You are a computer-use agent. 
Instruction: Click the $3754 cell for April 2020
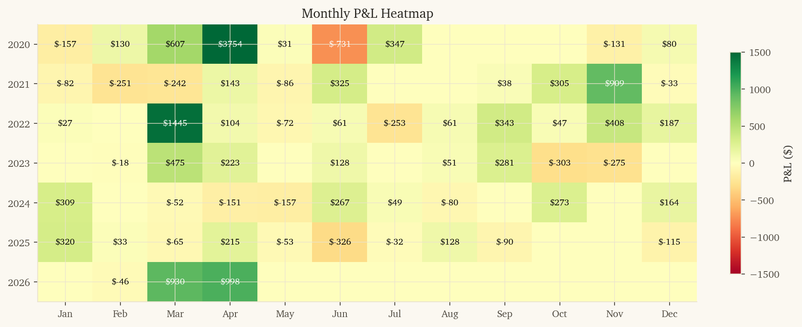[230, 44]
